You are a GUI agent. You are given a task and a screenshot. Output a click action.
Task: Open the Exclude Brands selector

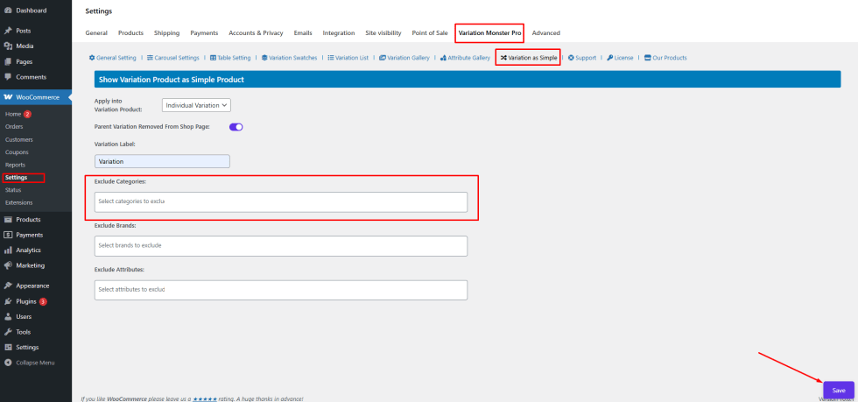(x=281, y=246)
